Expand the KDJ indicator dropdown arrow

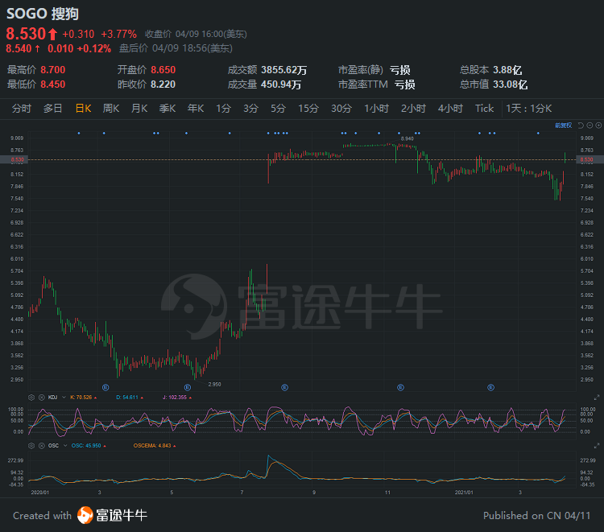(64, 398)
